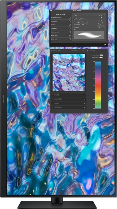This screenshot has height=209, width=117.
Task: Set Navigator zoom to 1:1
Action: pos(79,51)
